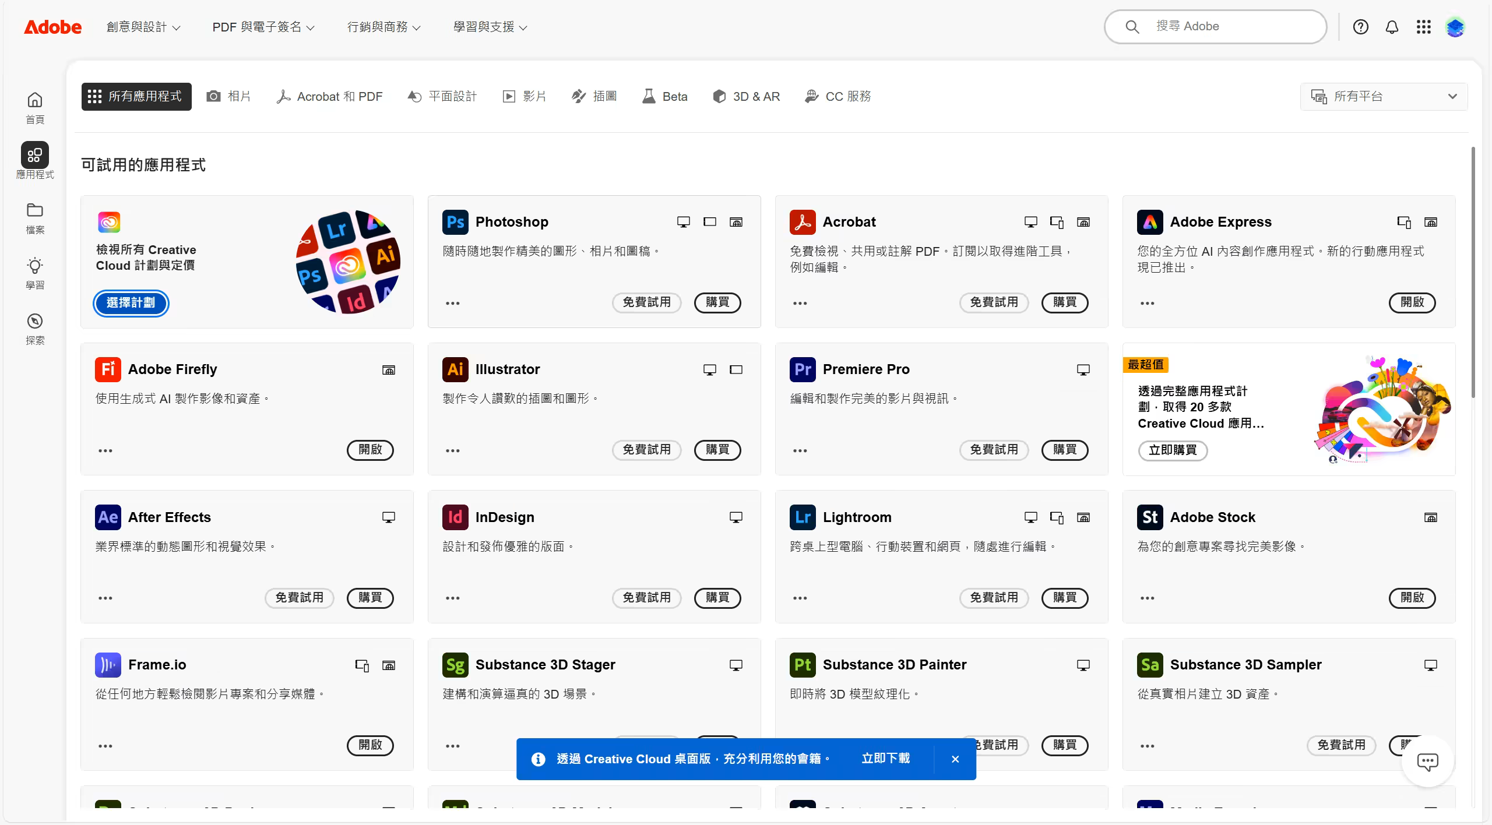Open the help question mark icon
The height and width of the screenshot is (825, 1492).
(1360, 27)
